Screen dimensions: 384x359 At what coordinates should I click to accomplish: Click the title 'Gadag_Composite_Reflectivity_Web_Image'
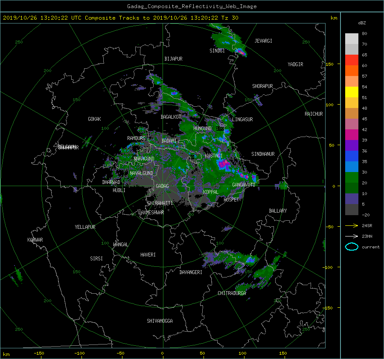[192, 6]
